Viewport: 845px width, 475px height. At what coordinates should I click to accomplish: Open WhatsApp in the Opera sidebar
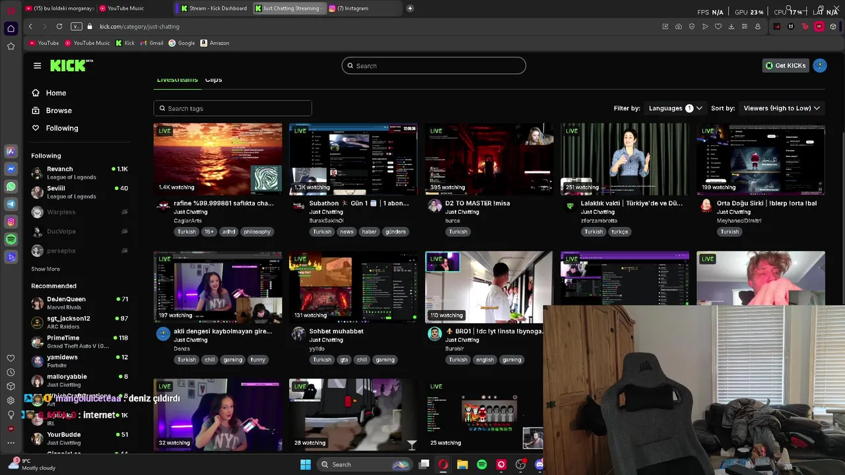[11, 187]
